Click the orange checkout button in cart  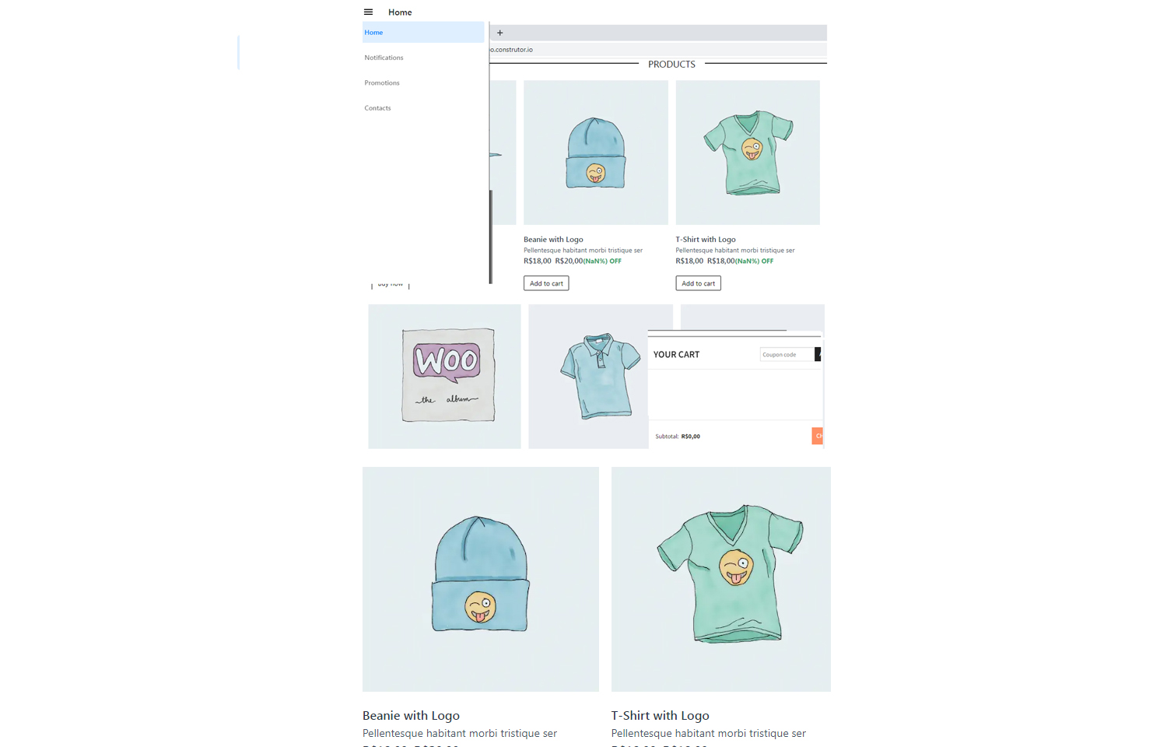[x=817, y=436]
